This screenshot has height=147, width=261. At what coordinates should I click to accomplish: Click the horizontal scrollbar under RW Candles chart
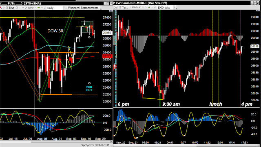(x=186, y=145)
